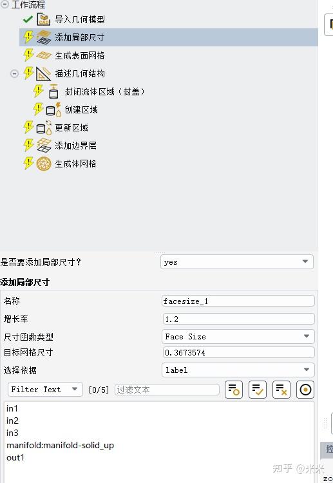Collapse the 描述几何结构 tree node
The image size is (333, 483).
[x=14, y=73]
